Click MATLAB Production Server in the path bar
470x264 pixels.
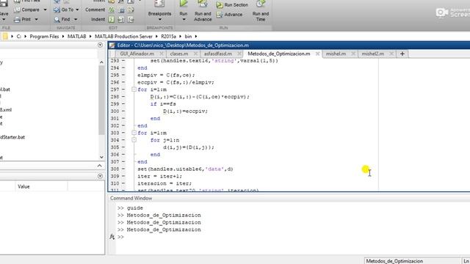123,37
